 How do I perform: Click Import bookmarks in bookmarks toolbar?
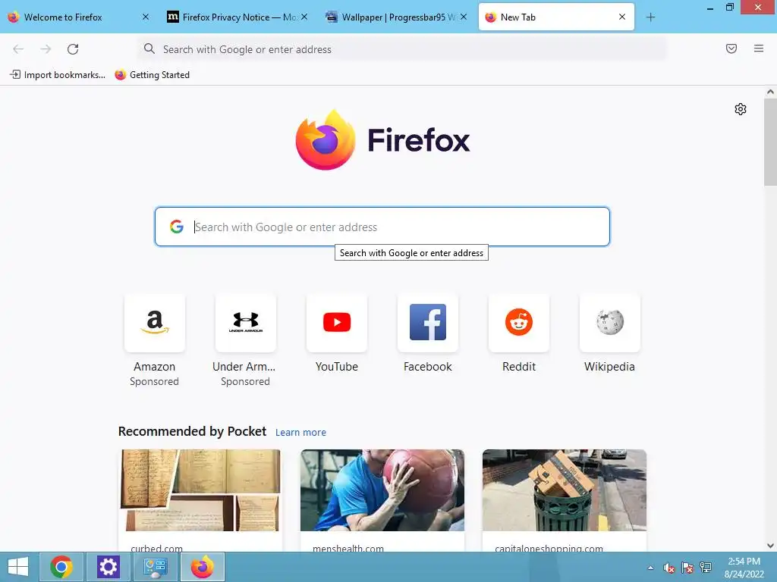[x=58, y=75]
